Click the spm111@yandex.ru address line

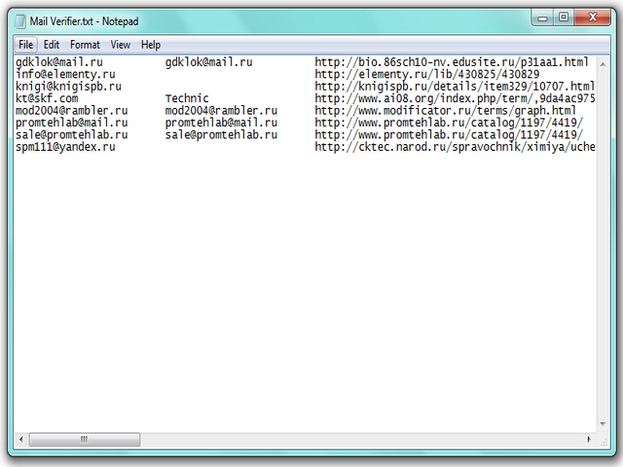pos(65,147)
